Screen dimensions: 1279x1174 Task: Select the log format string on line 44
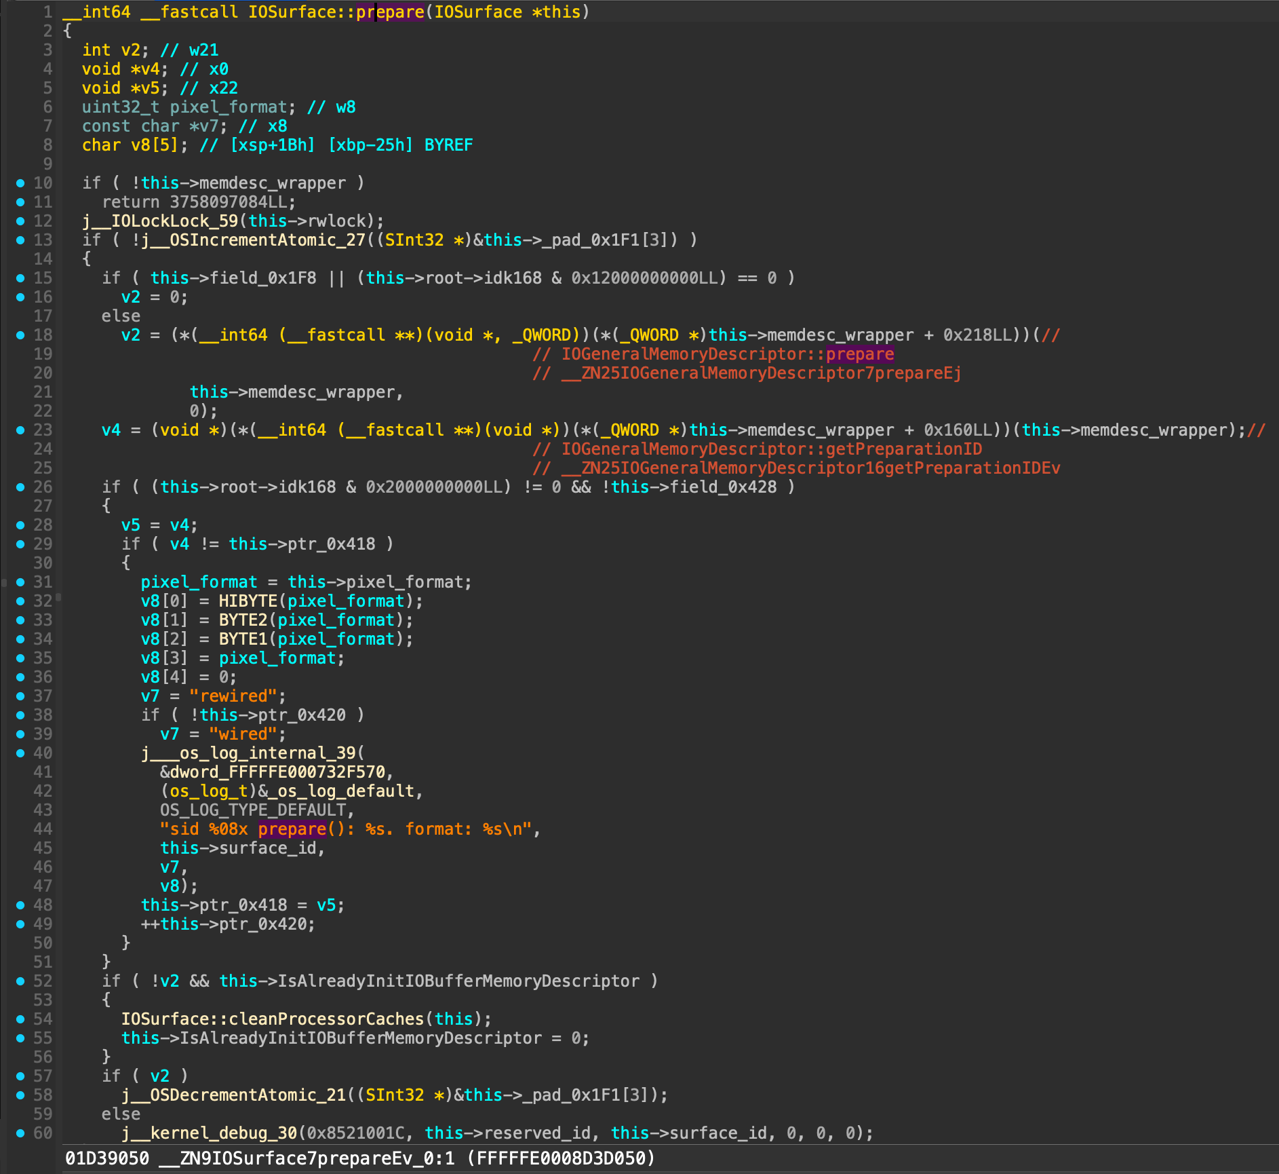tap(347, 829)
